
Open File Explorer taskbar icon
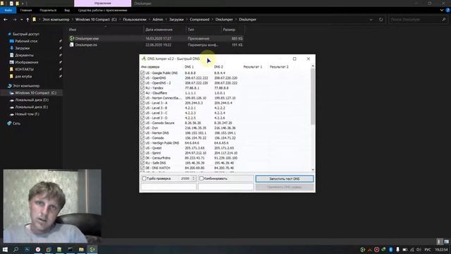[82, 249]
